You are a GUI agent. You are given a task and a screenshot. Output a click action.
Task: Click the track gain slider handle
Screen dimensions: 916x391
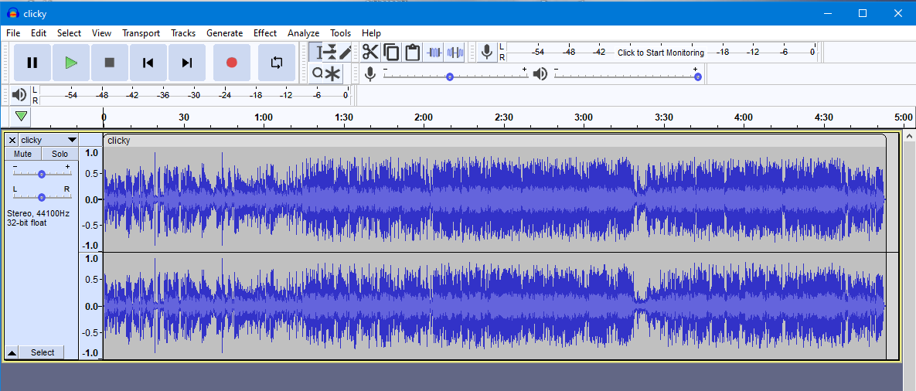42,174
